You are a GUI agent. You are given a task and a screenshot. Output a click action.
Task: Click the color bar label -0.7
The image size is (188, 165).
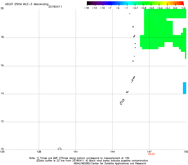[x=135, y=8]
